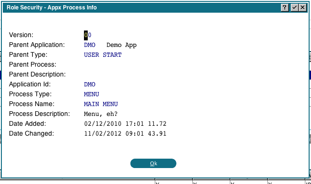311x184 pixels.
Task: Accept dialog with checkmark title bar icon
Action: 294,8
